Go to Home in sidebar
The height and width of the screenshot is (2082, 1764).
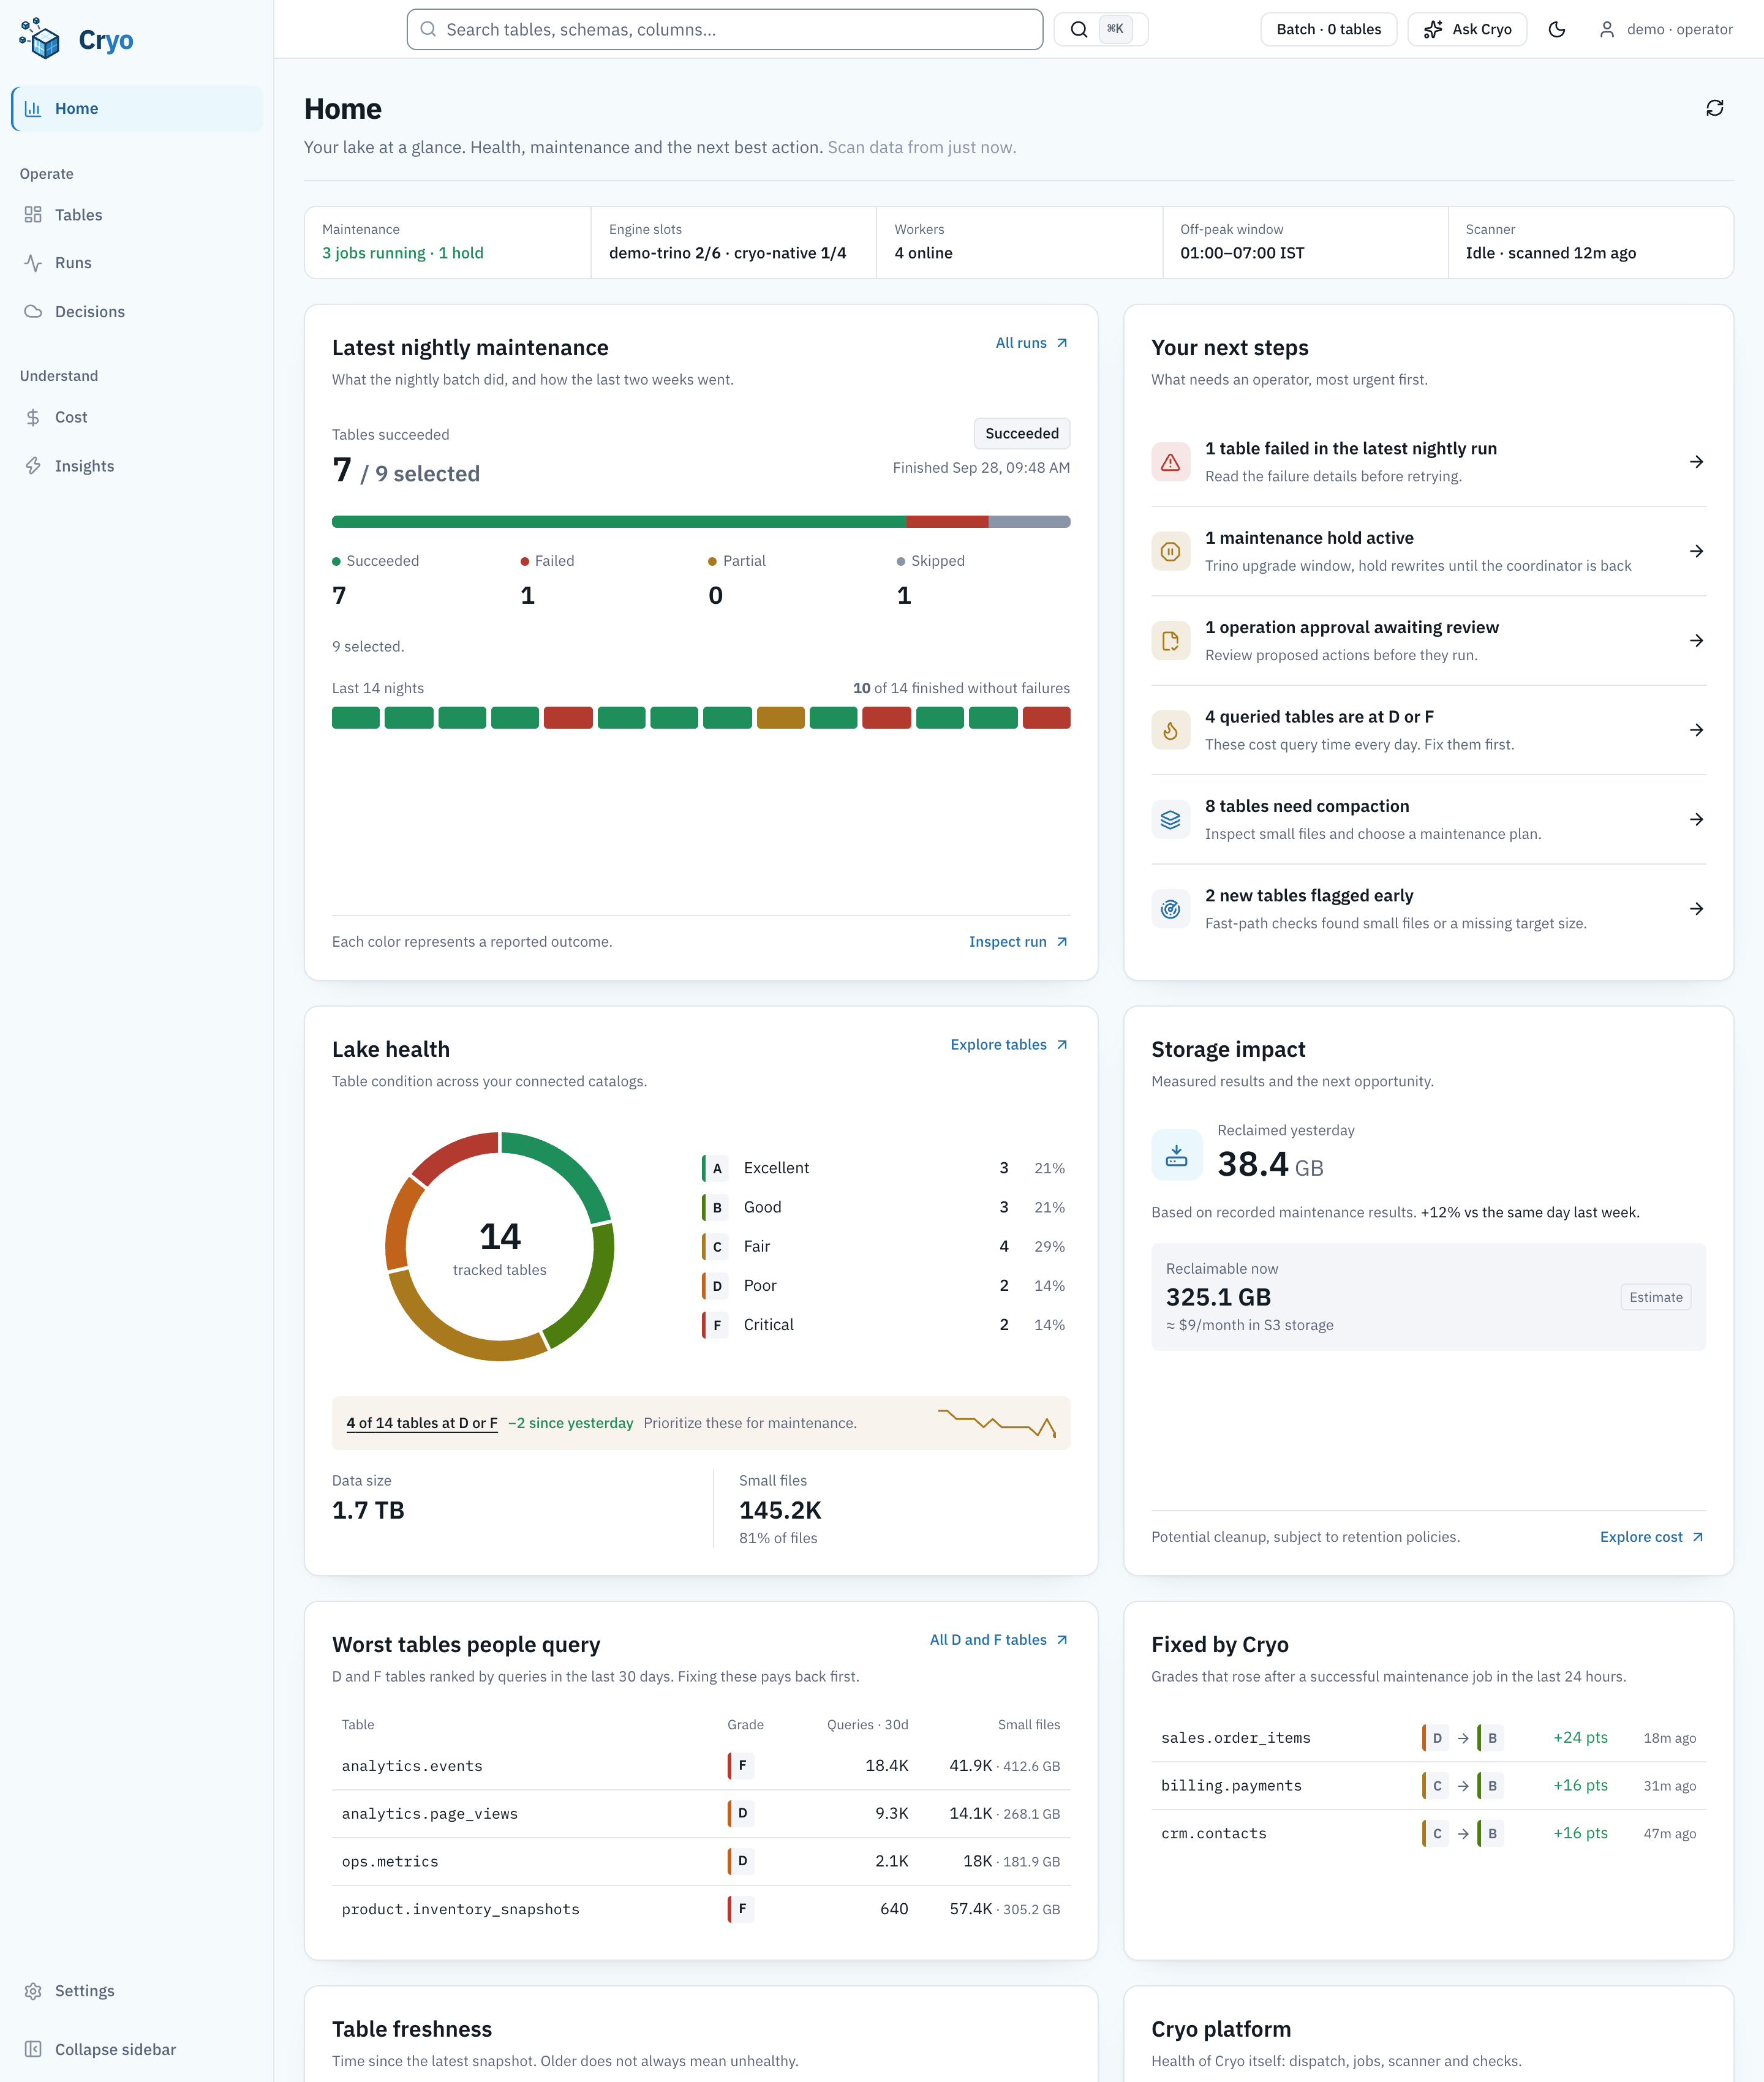tap(137, 109)
